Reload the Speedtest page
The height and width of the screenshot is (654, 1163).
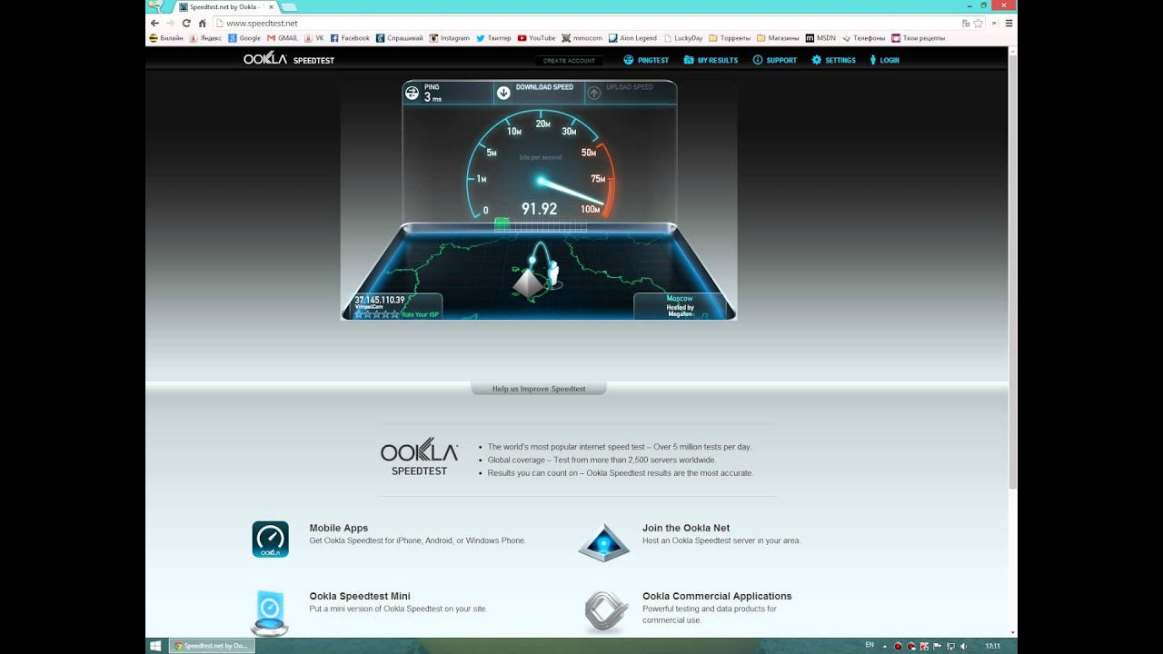186,23
